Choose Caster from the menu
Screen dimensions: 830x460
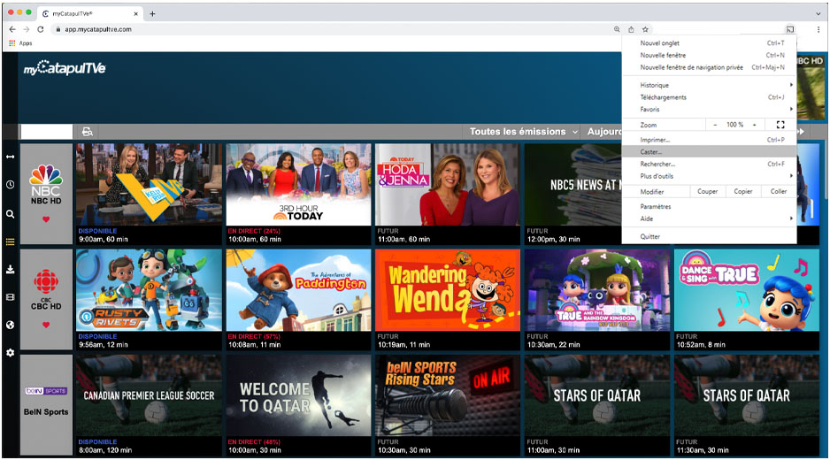[710, 152]
